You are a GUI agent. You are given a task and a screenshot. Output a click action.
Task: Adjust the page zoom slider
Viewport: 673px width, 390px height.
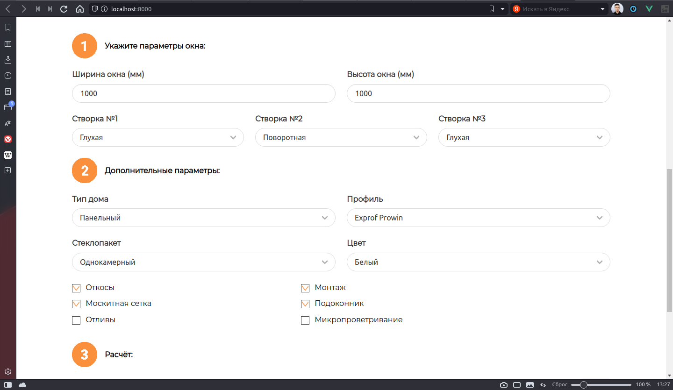click(601, 385)
